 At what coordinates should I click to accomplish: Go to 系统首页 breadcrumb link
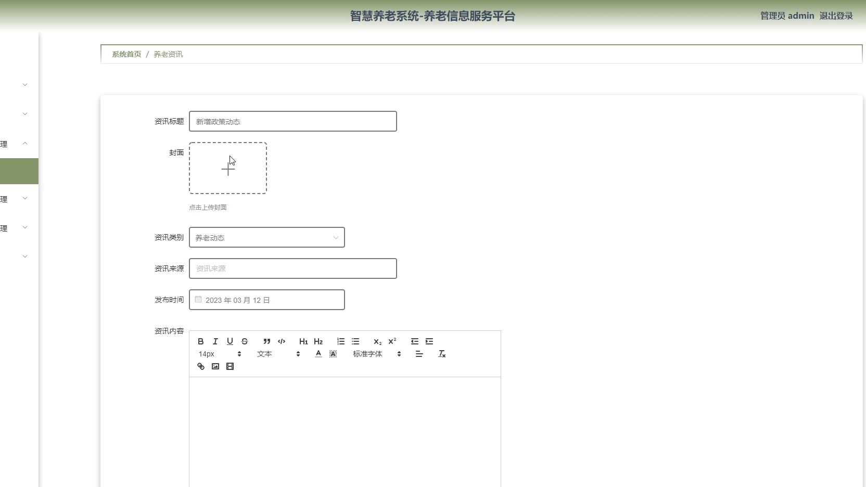point(126,54)
